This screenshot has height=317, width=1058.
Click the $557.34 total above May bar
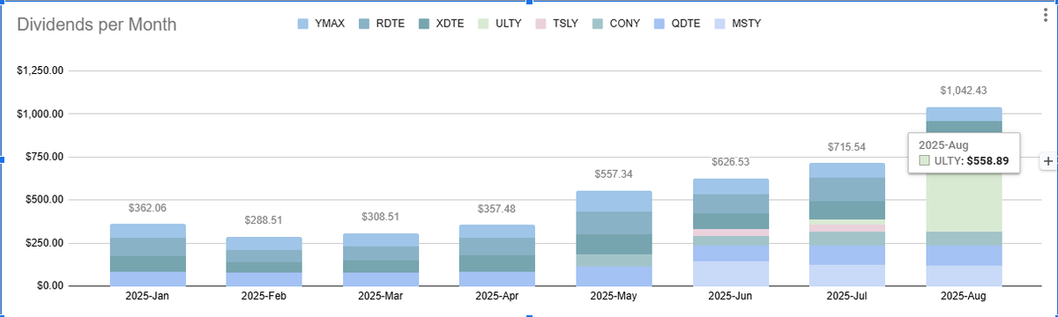(x=614, y=174)
